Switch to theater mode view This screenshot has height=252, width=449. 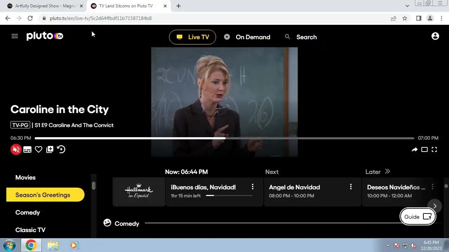point(424,150)
